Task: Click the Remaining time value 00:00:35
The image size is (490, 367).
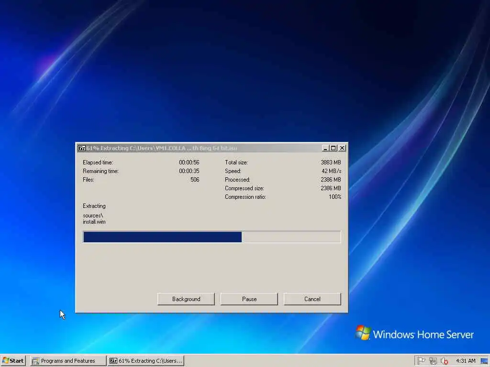Action: (189, 171)
